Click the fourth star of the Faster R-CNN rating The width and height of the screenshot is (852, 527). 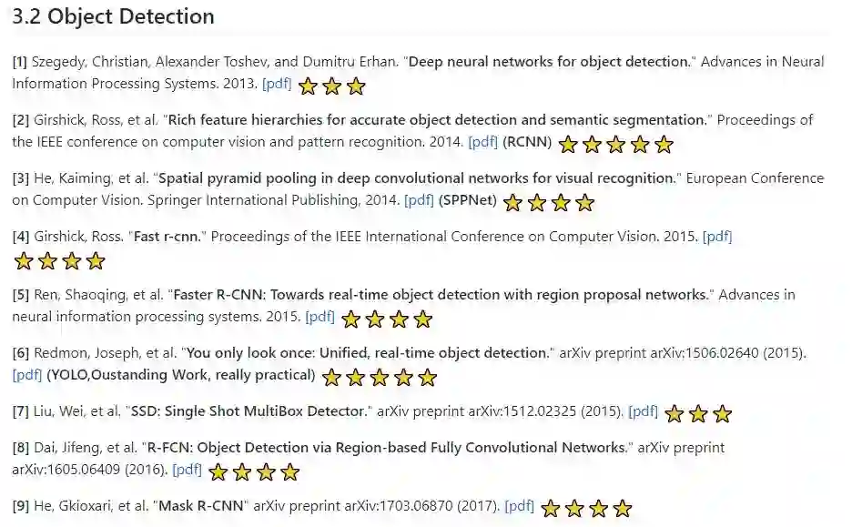pyautogui.click(x=422, y=319)
